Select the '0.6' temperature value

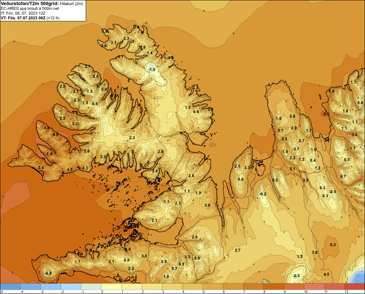click(360, 103)
